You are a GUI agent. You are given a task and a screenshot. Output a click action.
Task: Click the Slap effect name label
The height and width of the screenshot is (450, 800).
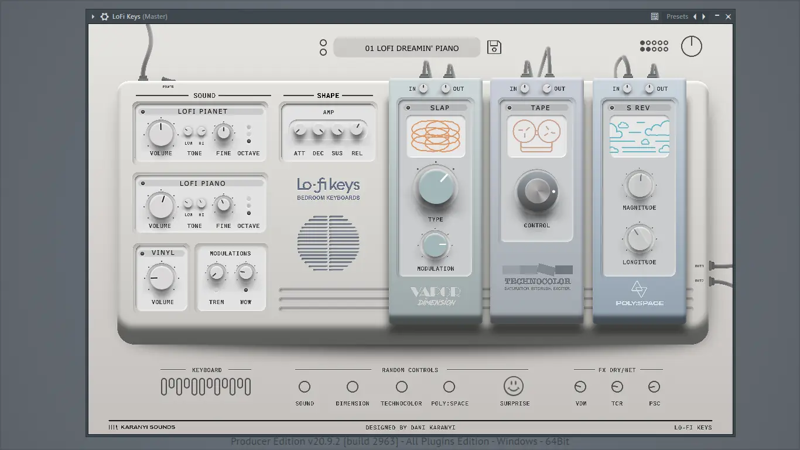pos(440,108)
